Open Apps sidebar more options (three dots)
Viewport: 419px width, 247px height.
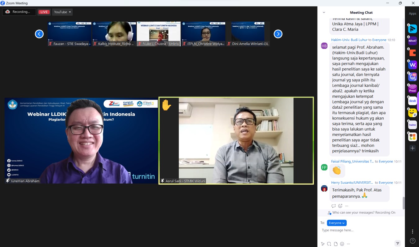(412, 232)
